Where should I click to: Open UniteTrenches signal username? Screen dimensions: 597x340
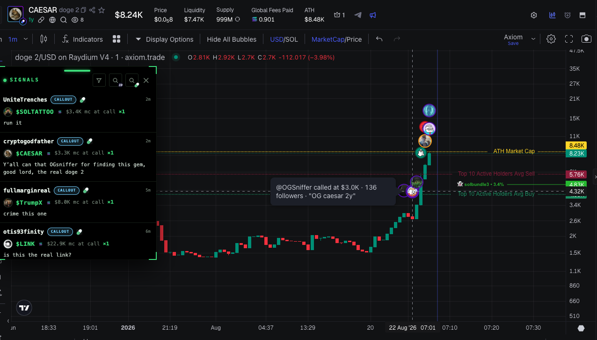[x=25, y=100]
